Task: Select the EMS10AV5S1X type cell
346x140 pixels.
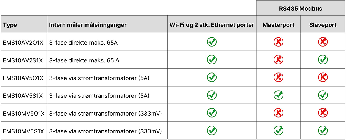Action: coord(23,95)
